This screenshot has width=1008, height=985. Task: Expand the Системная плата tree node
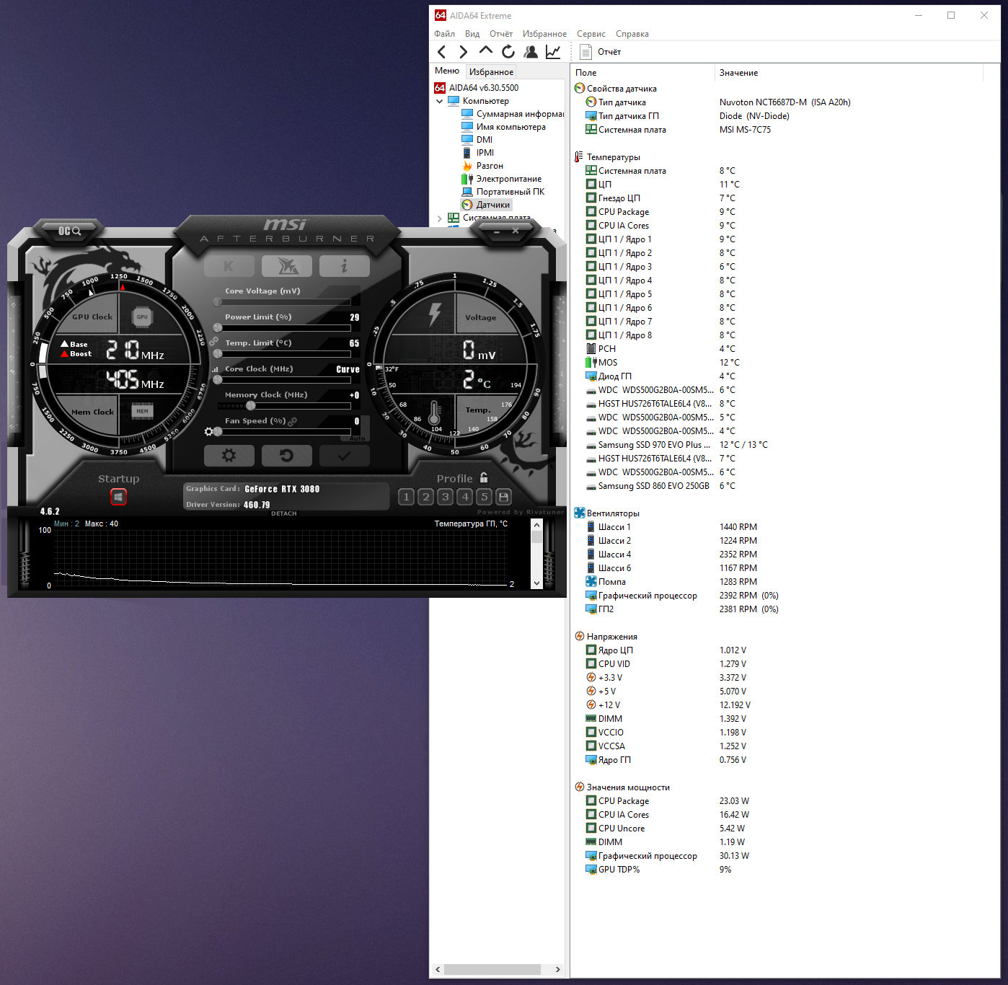click(440, 218)
